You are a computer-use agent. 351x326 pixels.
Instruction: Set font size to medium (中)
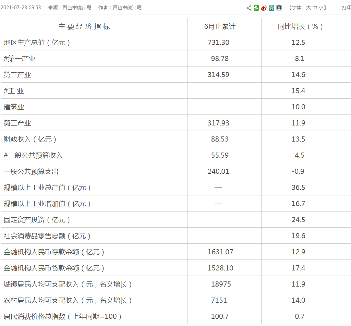pos(315,8)
